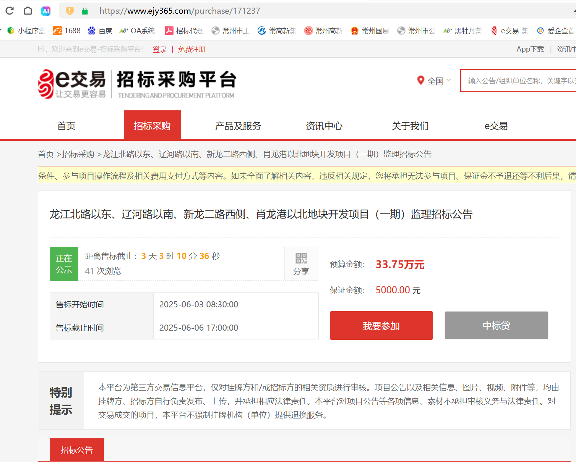Reload the page with the refresh icon
Screen dimensions: 576x462
(x=10, y=11)
